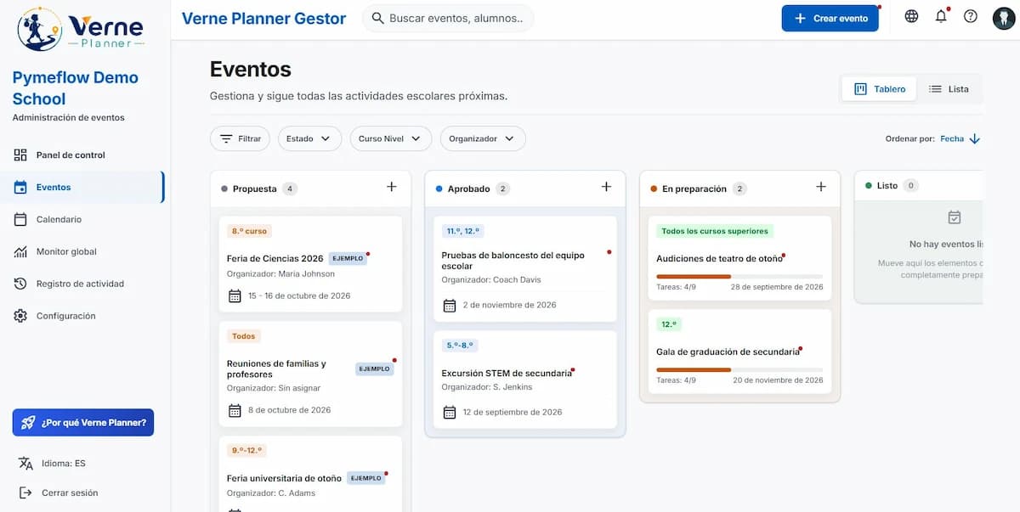Click Organizador: Maria Johnson text
Viewport: 1020px width, 512px height.
pyautogui.click(x=280, y=274)
